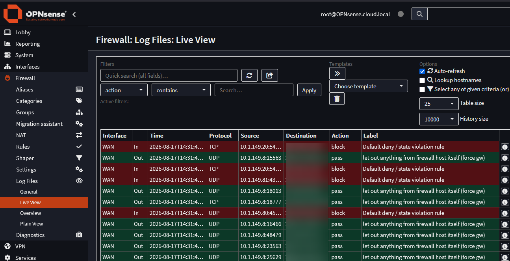Open info for 10.1.149.8:23563 row
This screenshot has width=510, height=261.
504,246
